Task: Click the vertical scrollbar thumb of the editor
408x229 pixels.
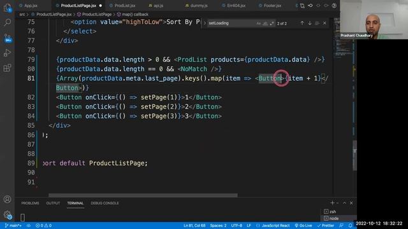Action: [354, 155]
